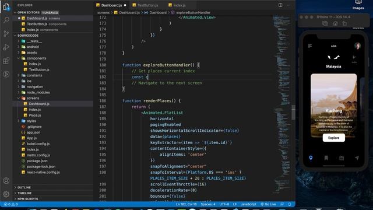Image resolution: width=373 pixels, height=210 pixels.
Task: Expand the Outline panel
Action: [x=24, y=187]
